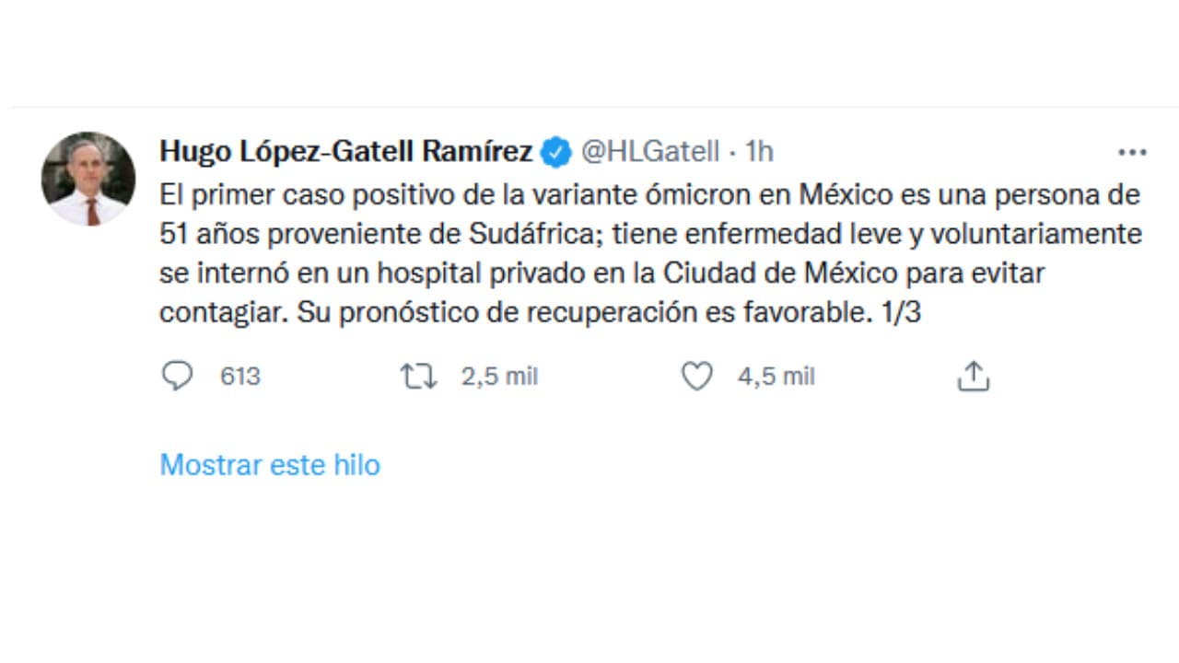Click the verified badge next to the name
Viewport: 1179px width, 663px height.
(x=554, y=152)
